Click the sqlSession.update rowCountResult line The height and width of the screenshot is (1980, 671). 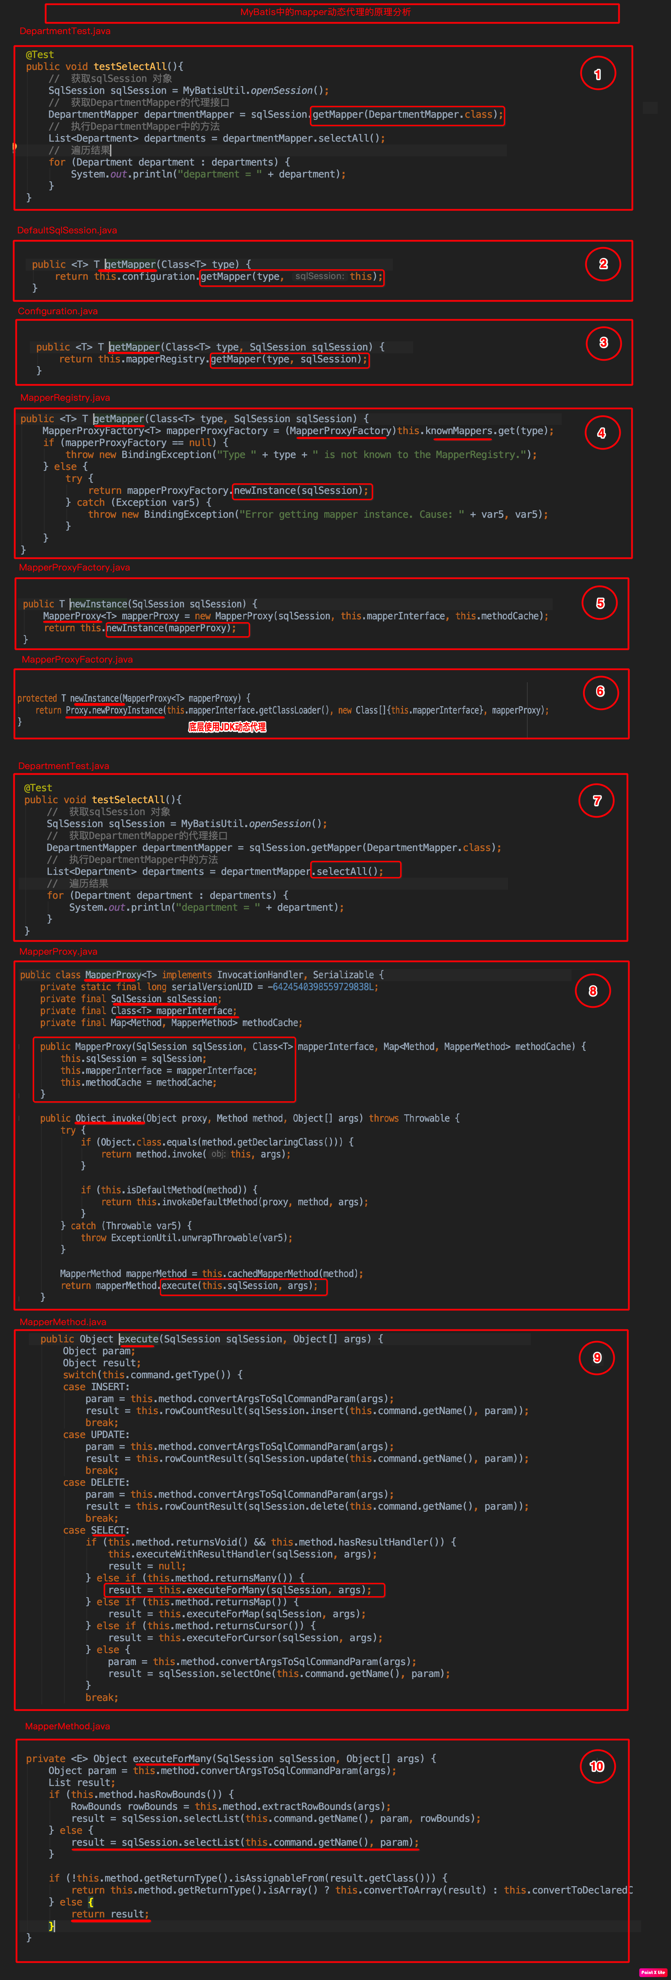(307, 1458)
